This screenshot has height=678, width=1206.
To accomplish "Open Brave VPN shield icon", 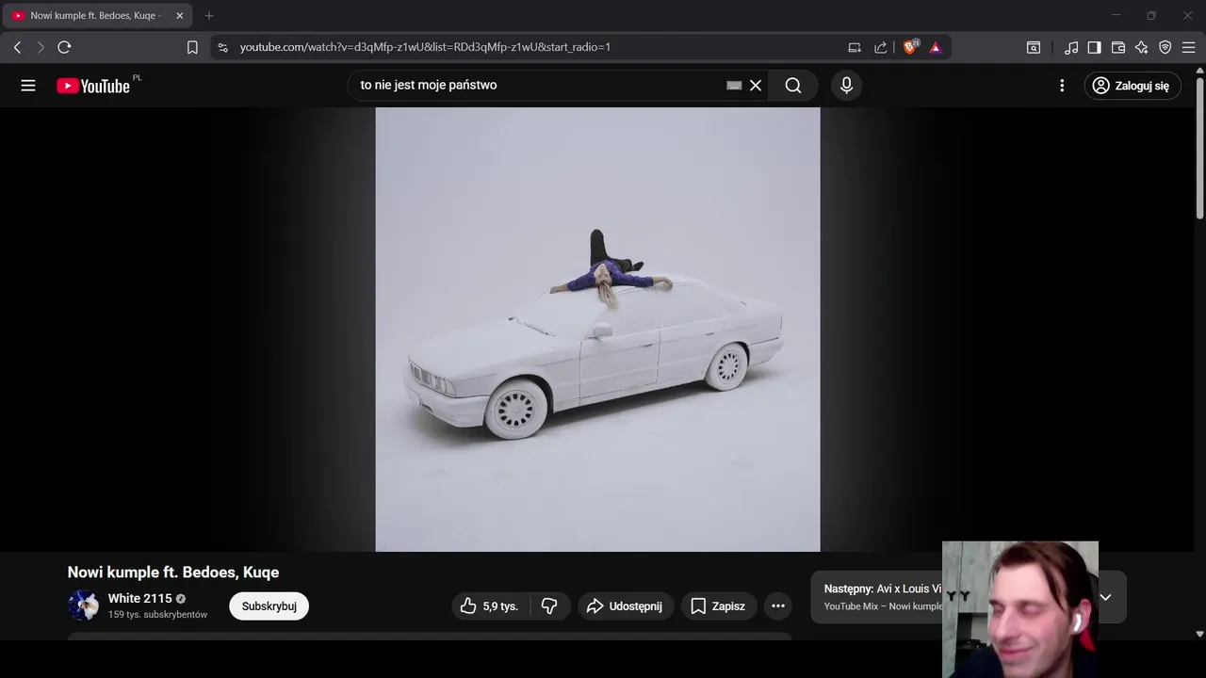I will (x=1165, y=47).
